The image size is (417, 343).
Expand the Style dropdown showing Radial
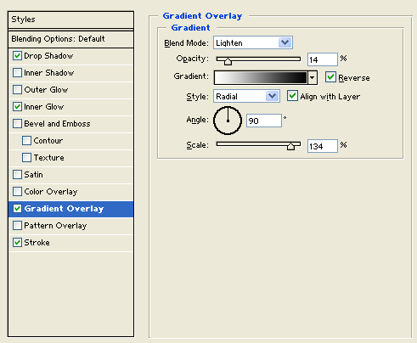[x=246, y=96]
